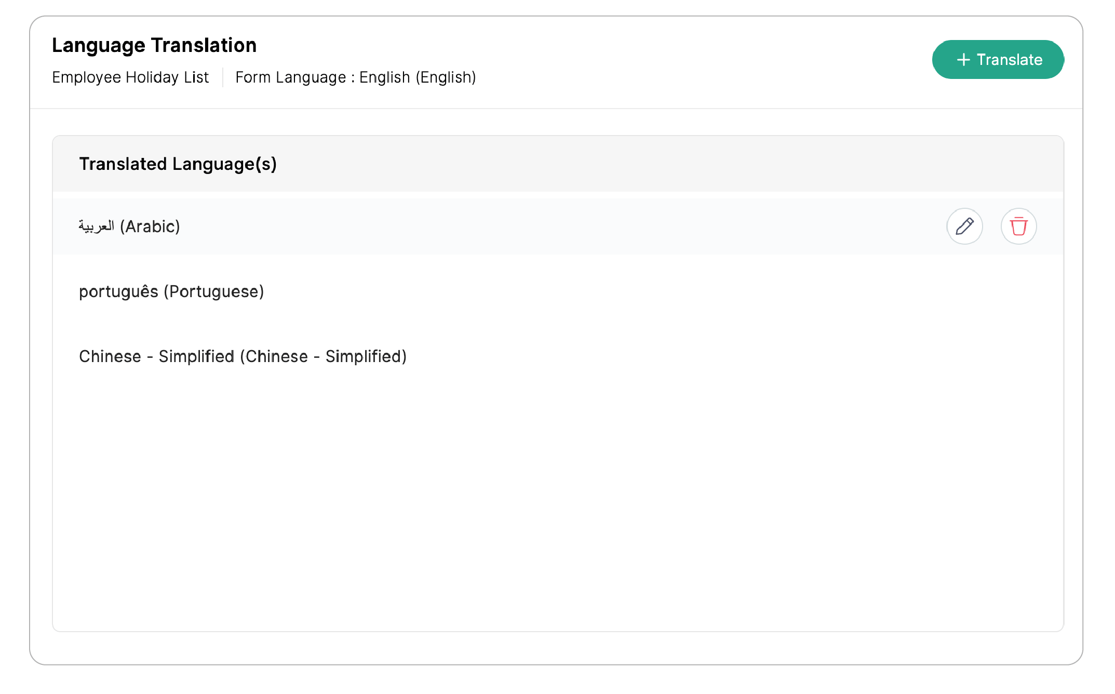Click the divider between form name and language
The height and width of the screenshot is (694, 1115).
(223, 77)
